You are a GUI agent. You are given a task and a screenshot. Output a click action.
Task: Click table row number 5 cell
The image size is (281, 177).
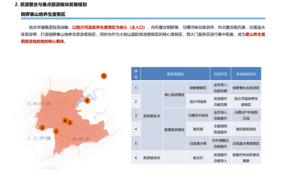136,144
